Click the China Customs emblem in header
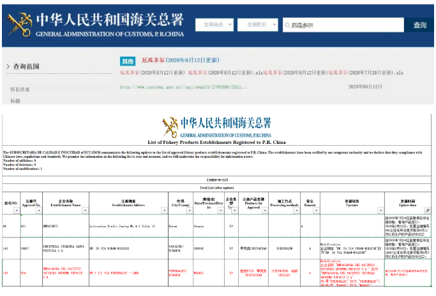The image size is (436, 296). [x=20, y=24]
